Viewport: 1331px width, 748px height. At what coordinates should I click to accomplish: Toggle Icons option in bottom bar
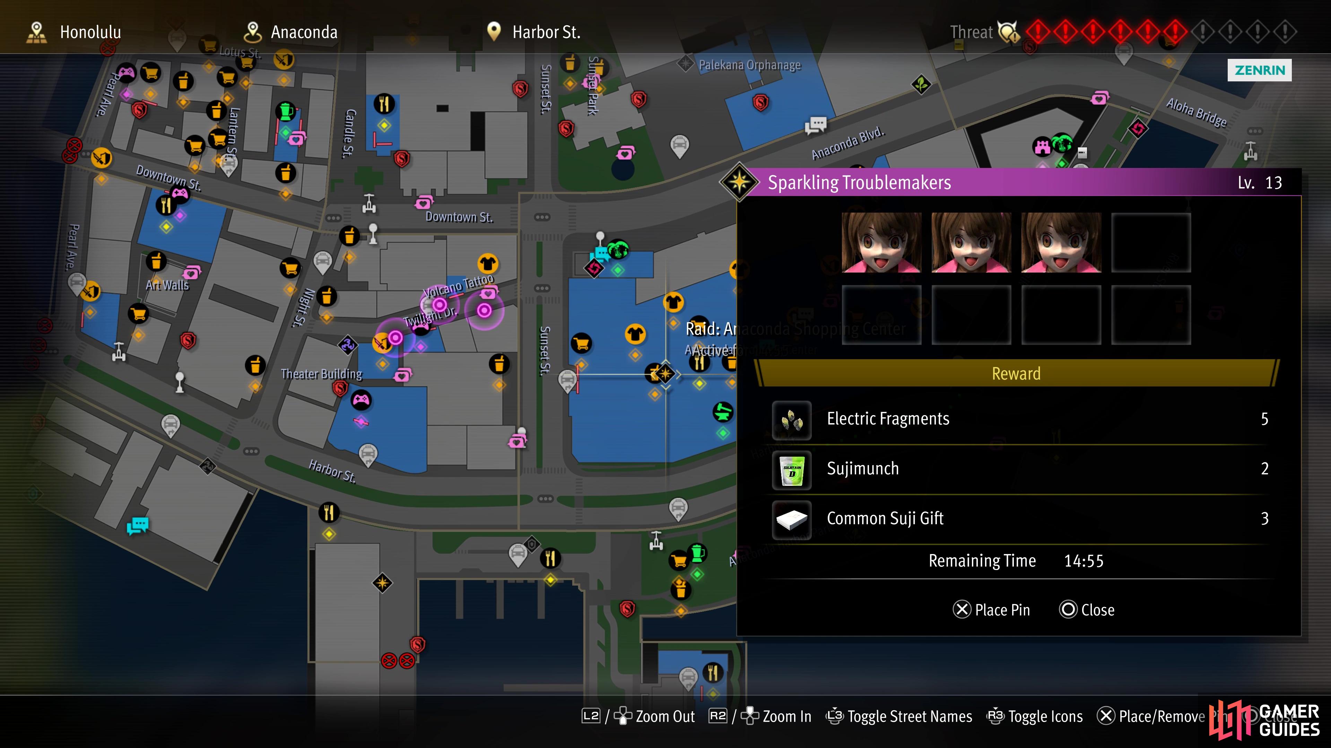point(1035,716)
